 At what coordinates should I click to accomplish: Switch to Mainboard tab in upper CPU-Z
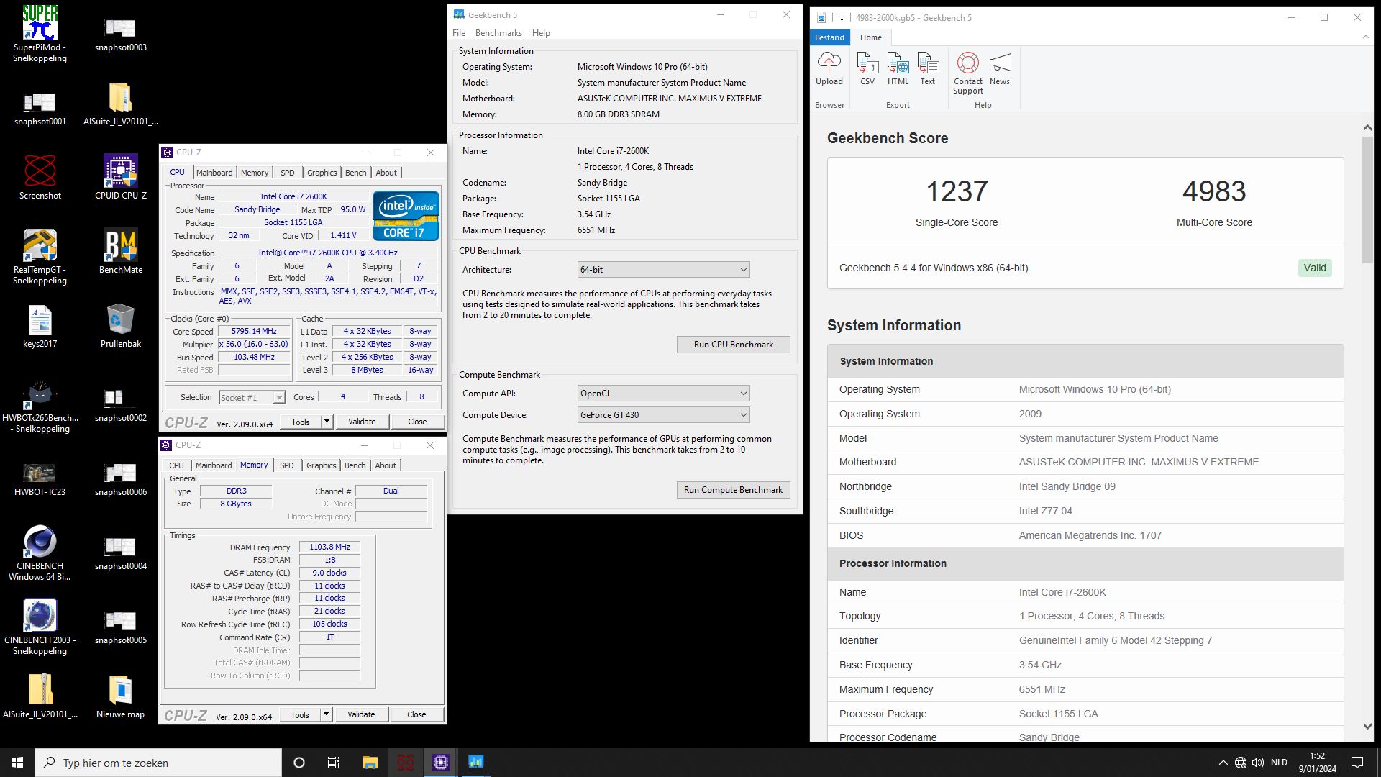tap(214, 173)
